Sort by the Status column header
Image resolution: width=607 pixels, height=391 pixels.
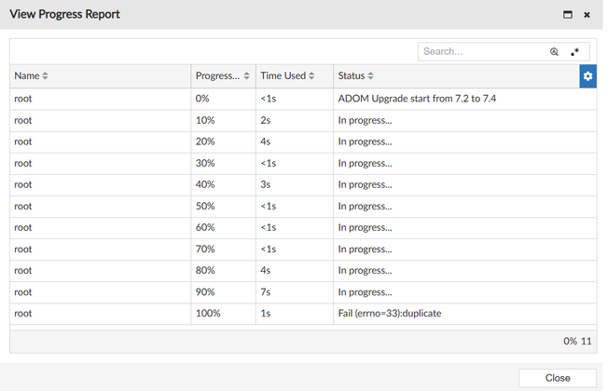(x=370, y=76)
